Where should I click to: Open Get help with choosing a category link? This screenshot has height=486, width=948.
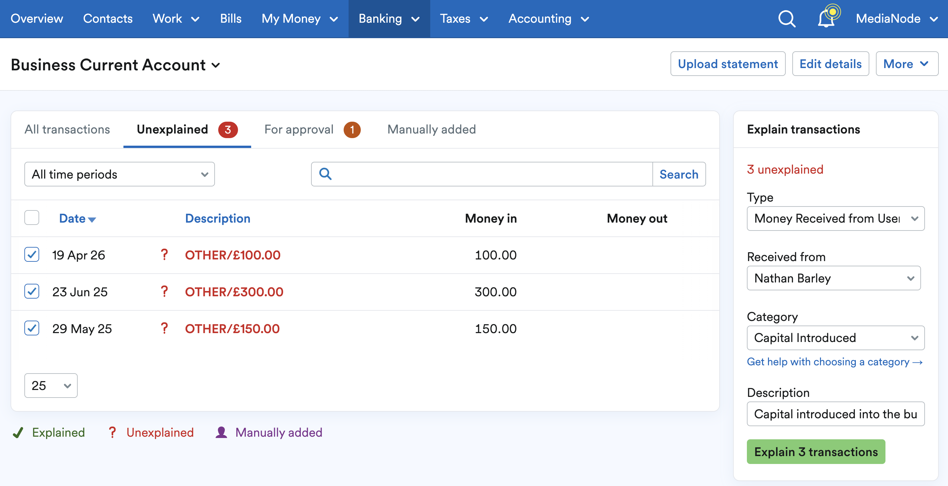835,362
